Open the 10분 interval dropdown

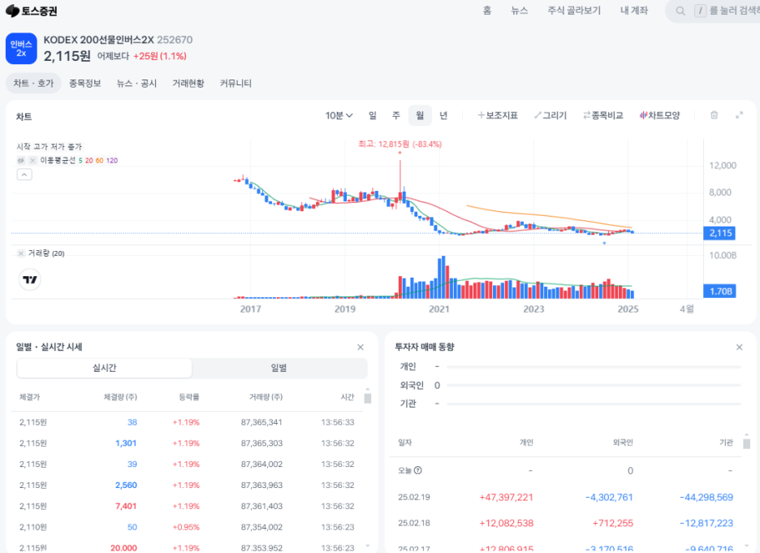[339, 115]
